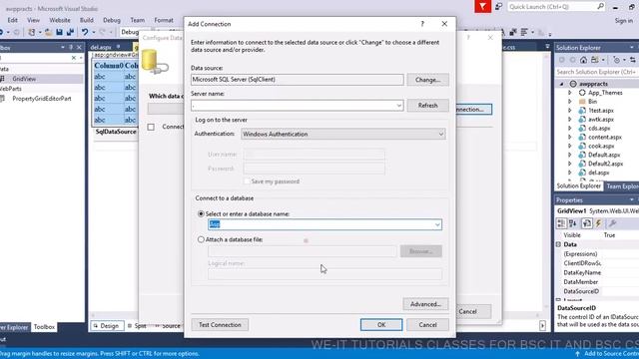The width and height of the screenshot is (639, 359).
Task: Click the text alignment toolbar icon
Action: [524, 32]
